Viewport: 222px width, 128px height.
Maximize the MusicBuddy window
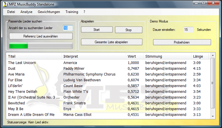204,3
